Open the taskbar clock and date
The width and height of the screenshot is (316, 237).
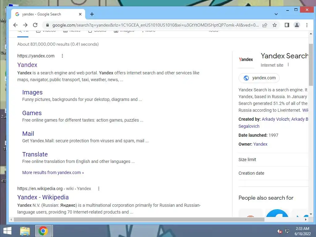click(302, 231)
